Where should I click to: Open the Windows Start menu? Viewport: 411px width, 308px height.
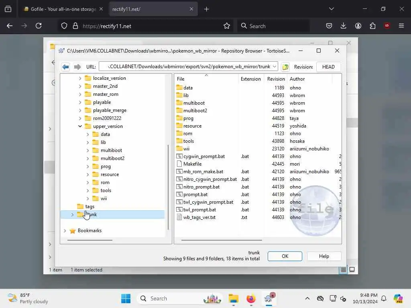(126, 298)
